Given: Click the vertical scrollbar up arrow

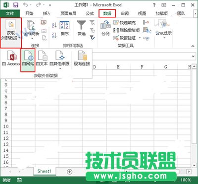Looking at the screenshot, I should pos(194,66).
